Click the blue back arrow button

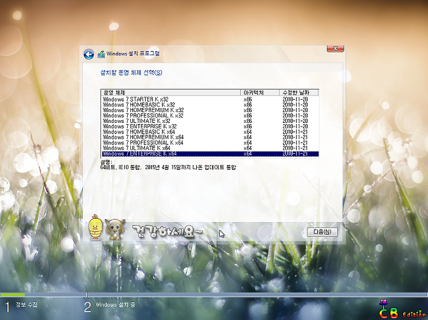pyautogui.click(x=89, y=54)
